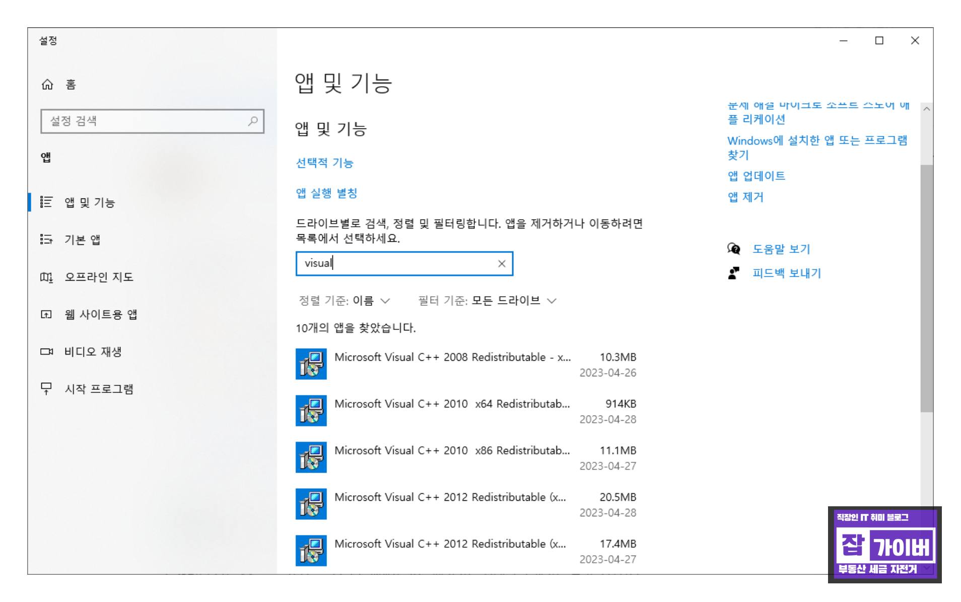The height and width of the screenshot is (602, 961).
Task: Click the app search box containing visual
Action: tap(404, 263)
